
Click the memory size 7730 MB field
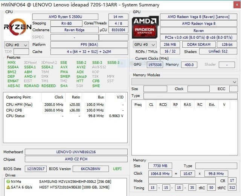pos(160,166)
